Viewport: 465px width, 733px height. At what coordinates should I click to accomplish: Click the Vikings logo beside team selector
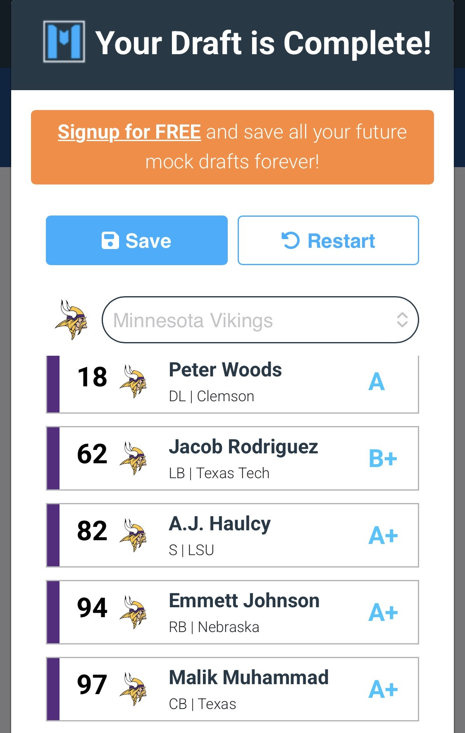72,320
